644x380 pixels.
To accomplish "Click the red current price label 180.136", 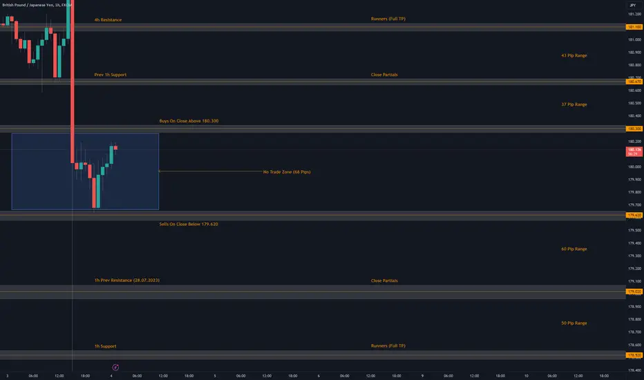I will click(x=634, y=151).
